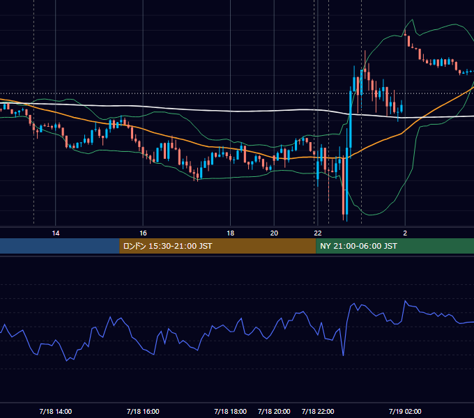The height and width of the screenshot is (418, 474).
Task: Click the 7/18 18:00 time label
Action: (230, 411)
